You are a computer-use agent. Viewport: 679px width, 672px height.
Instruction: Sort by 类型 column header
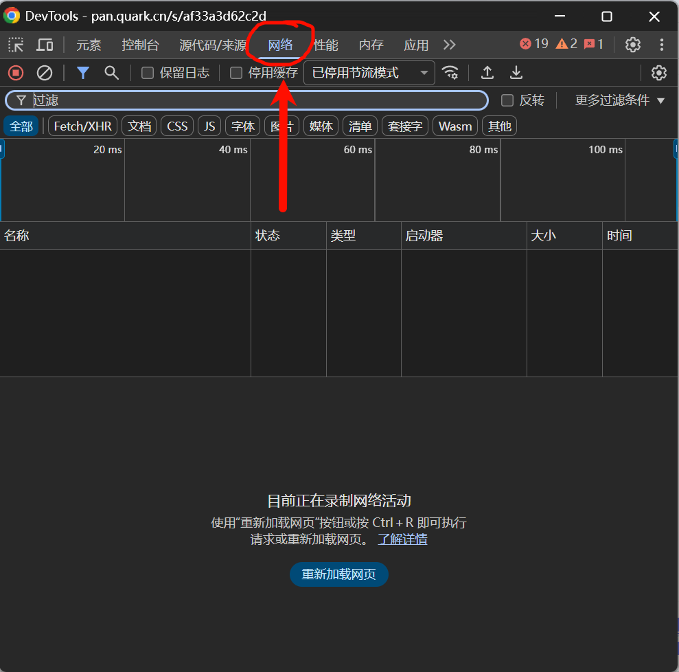364,236
